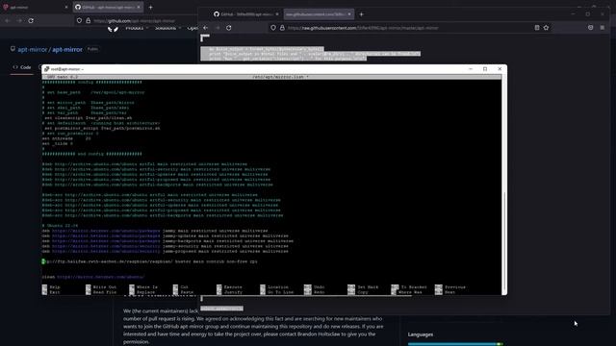Screen dimensions: 616x346
Task: Click the repository icon next to apt-mirror
Action: pyautogui.click(x=13, y=49)
